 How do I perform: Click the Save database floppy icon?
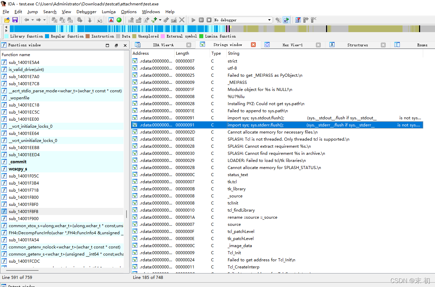click(x=15, y=20)
